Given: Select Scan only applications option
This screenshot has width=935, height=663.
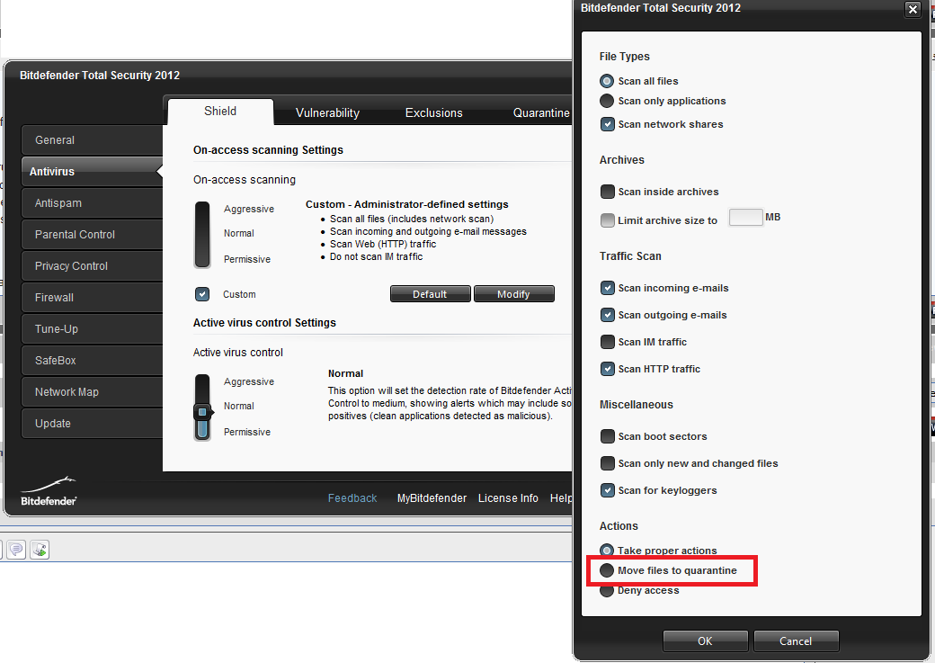Looking at the screenshot, I should 607,101.
